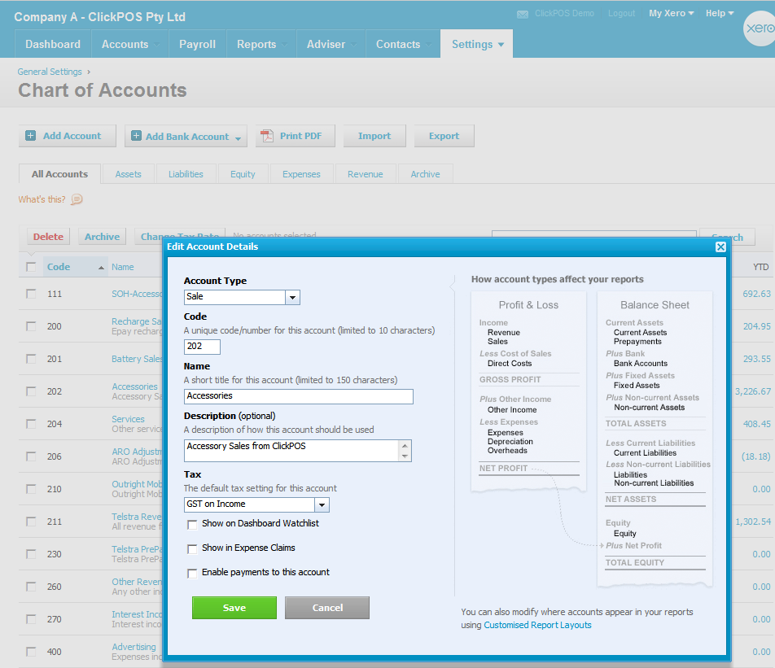The width and height of the screenshot is (775, 668).
Task: Open the Battery Sales account link
Action: click(137, 359)
